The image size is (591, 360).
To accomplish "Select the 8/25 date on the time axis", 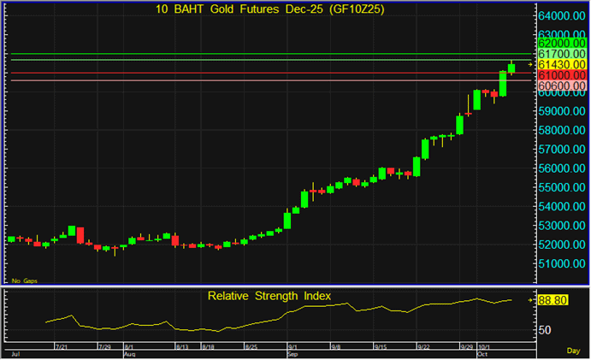I will click(x=251, y=345).
